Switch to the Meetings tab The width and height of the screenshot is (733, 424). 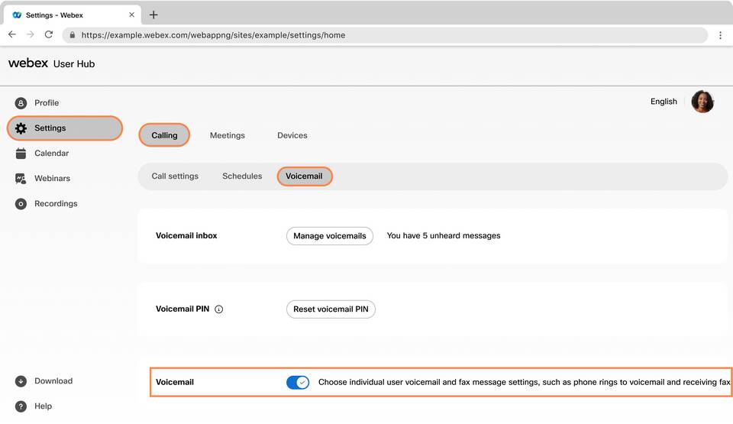coord(228,135)
